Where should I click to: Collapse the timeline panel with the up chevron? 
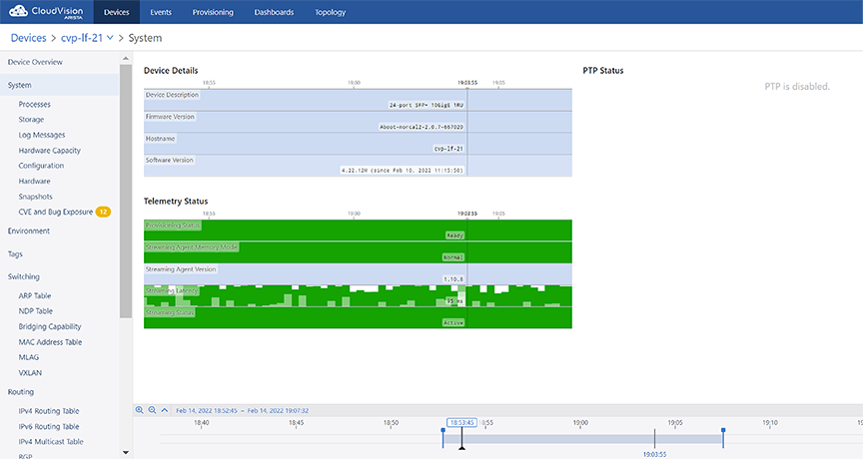click(x=165, y=410)
